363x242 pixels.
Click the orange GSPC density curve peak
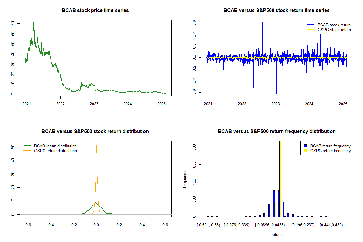tap(96, 146)
